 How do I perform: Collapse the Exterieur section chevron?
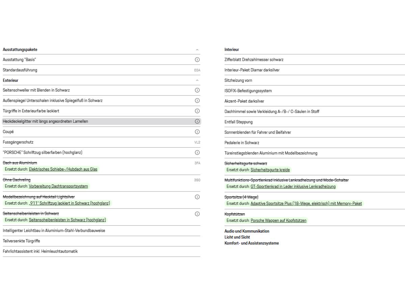point(197,80)
